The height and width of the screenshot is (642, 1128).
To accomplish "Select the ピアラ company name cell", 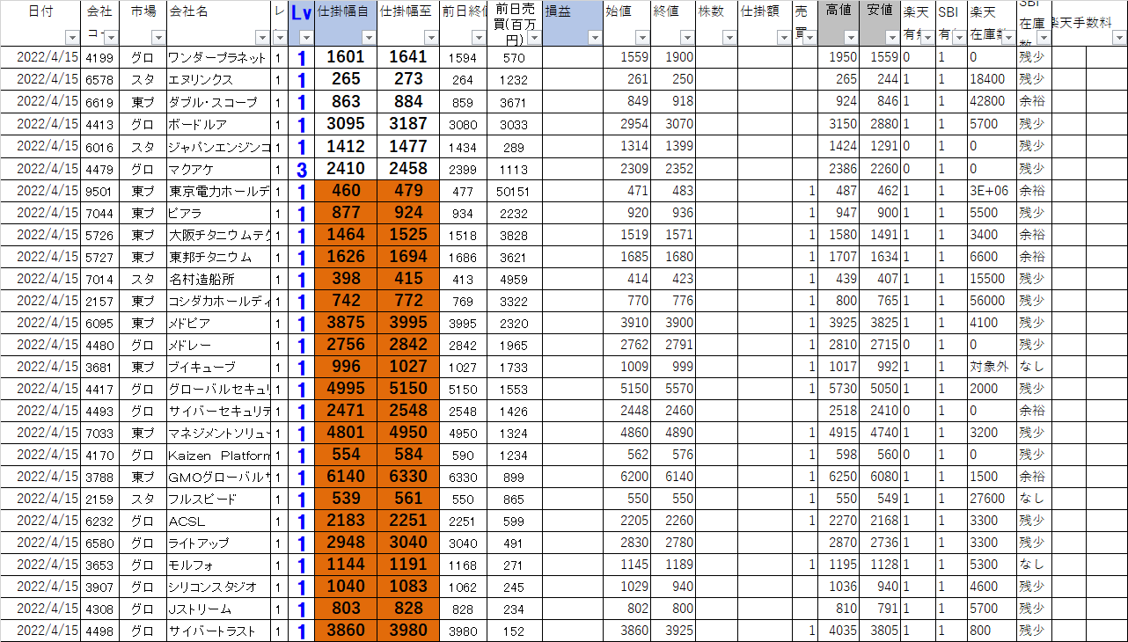I will click(218, 213).
